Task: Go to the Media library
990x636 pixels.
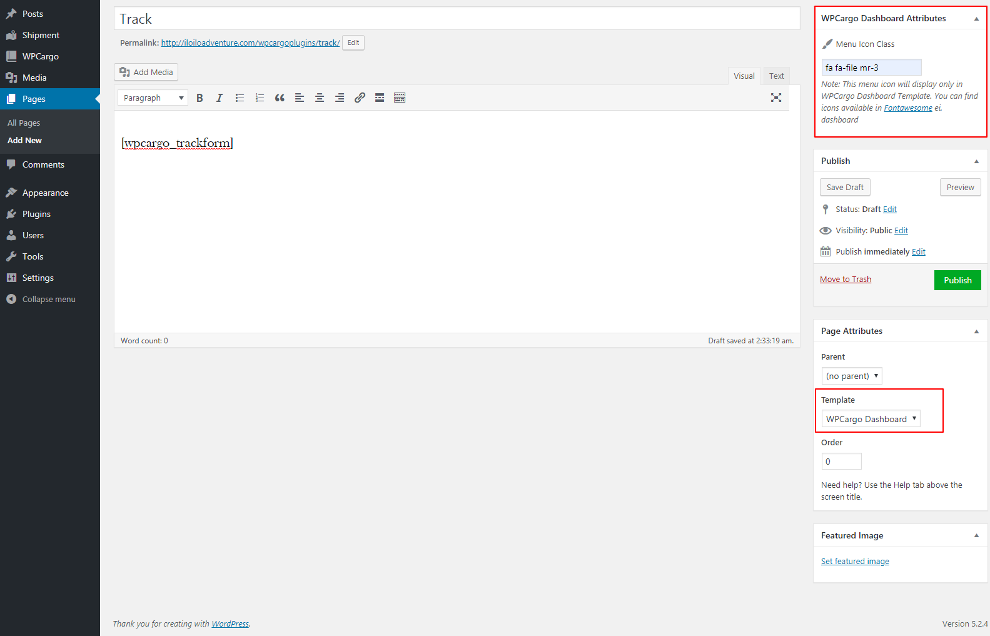Action: coord(50,78)
